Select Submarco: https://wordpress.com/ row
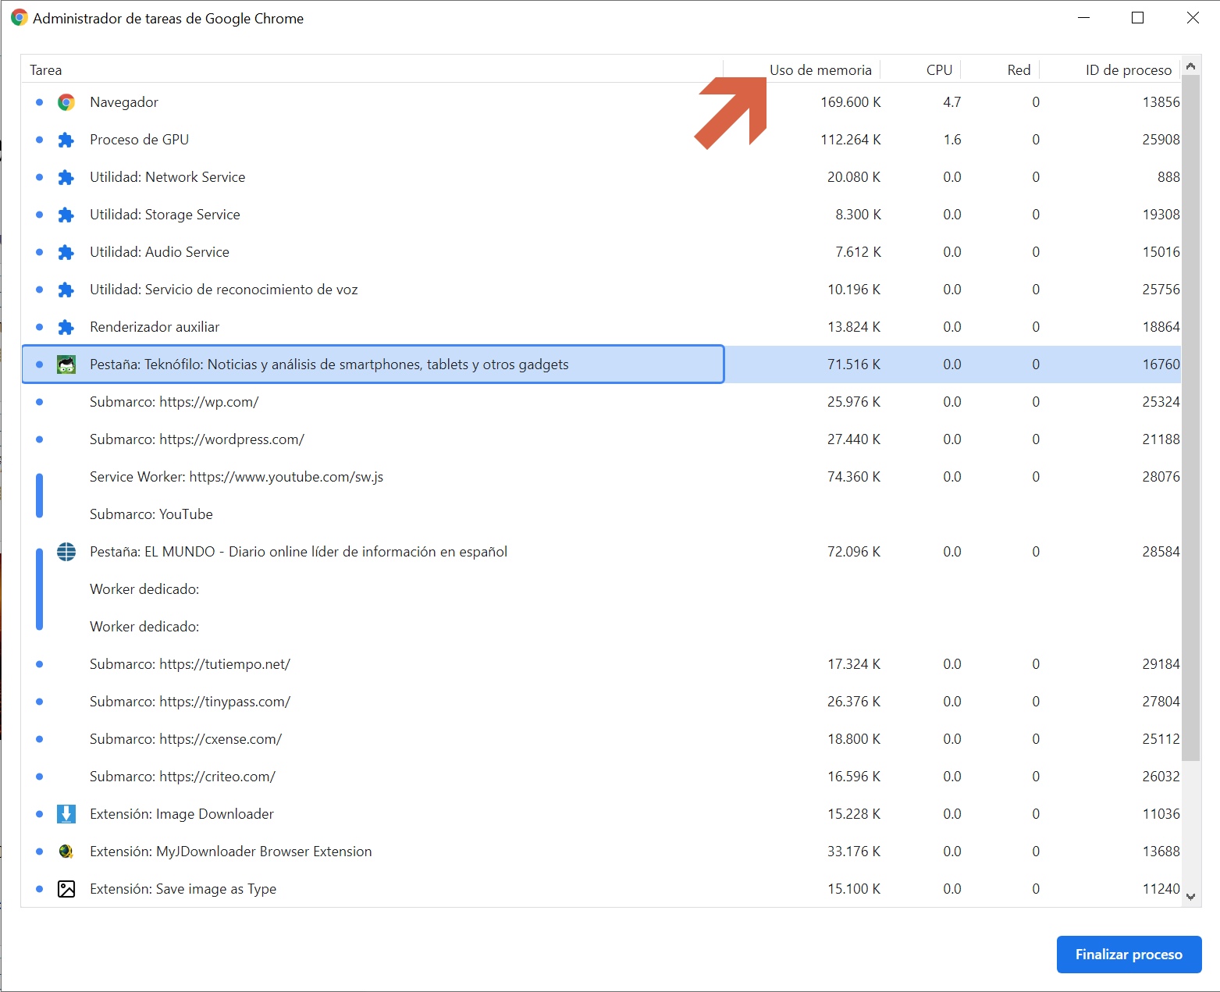The image size is (1220, 992). 601,439
